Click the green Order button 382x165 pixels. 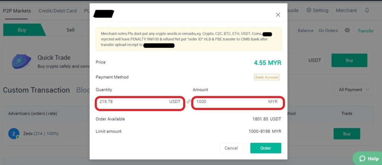pos(266,148)
